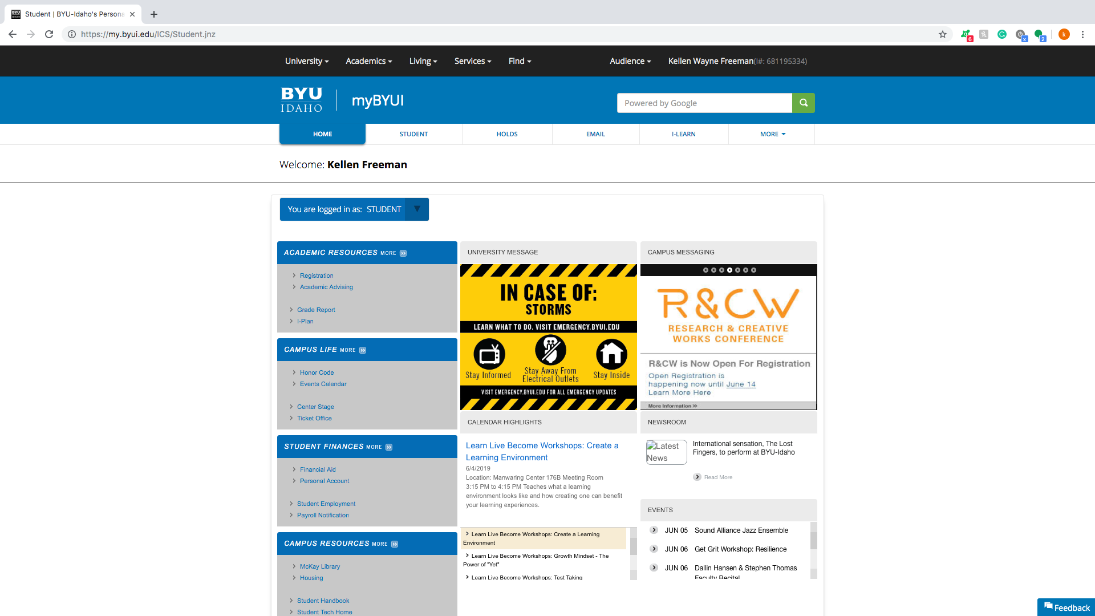
Task: Open the Chrome three-dot menu
Action: (1082, 34)
